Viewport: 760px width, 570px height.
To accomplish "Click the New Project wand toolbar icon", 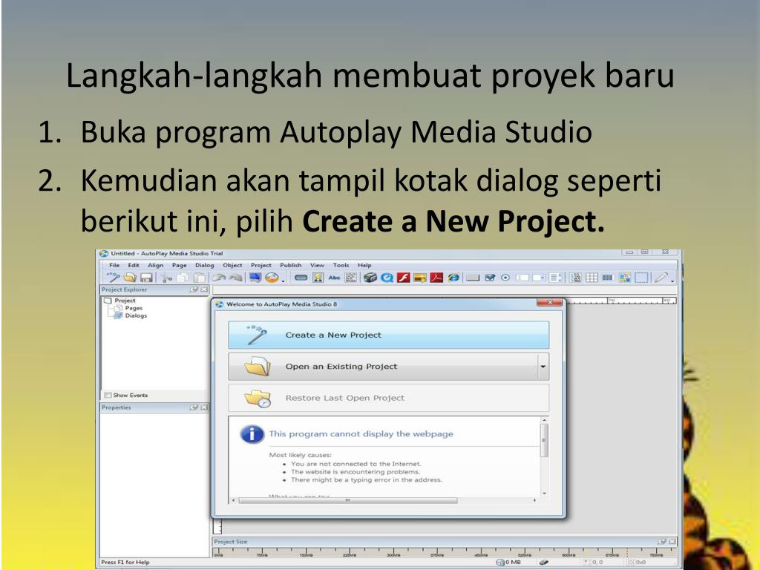I will (x=113, y=278).
